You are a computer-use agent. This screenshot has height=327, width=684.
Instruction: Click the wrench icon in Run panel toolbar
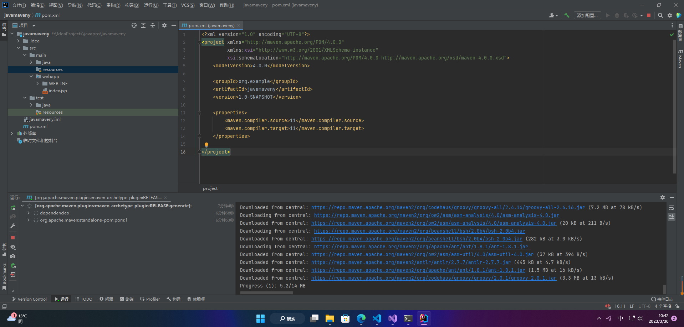click(x=13, y=226)
